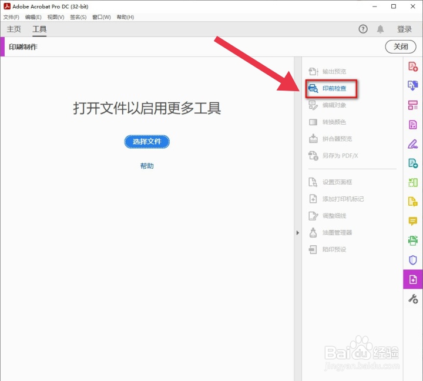Viewport: 423px width, 381px height.
Task: Open the 签名(S) menu
Action: (78, 17)
